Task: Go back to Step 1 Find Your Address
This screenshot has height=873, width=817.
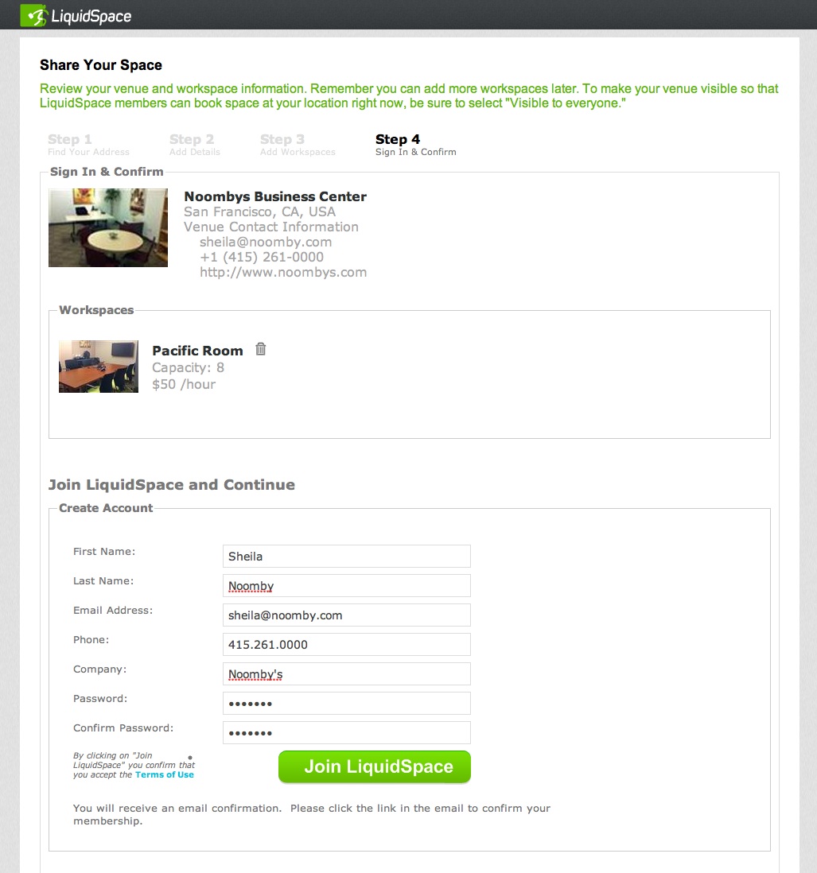Action: 88,144
